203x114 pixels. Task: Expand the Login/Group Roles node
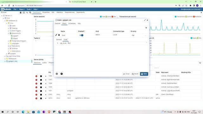[5, 56]
